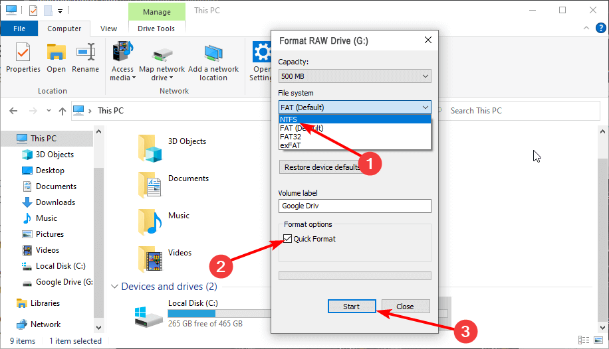This screenshot has width=609, height=349.
Task: Click navigation pane scroll down arrow
Action: click(x=98, y=328)
